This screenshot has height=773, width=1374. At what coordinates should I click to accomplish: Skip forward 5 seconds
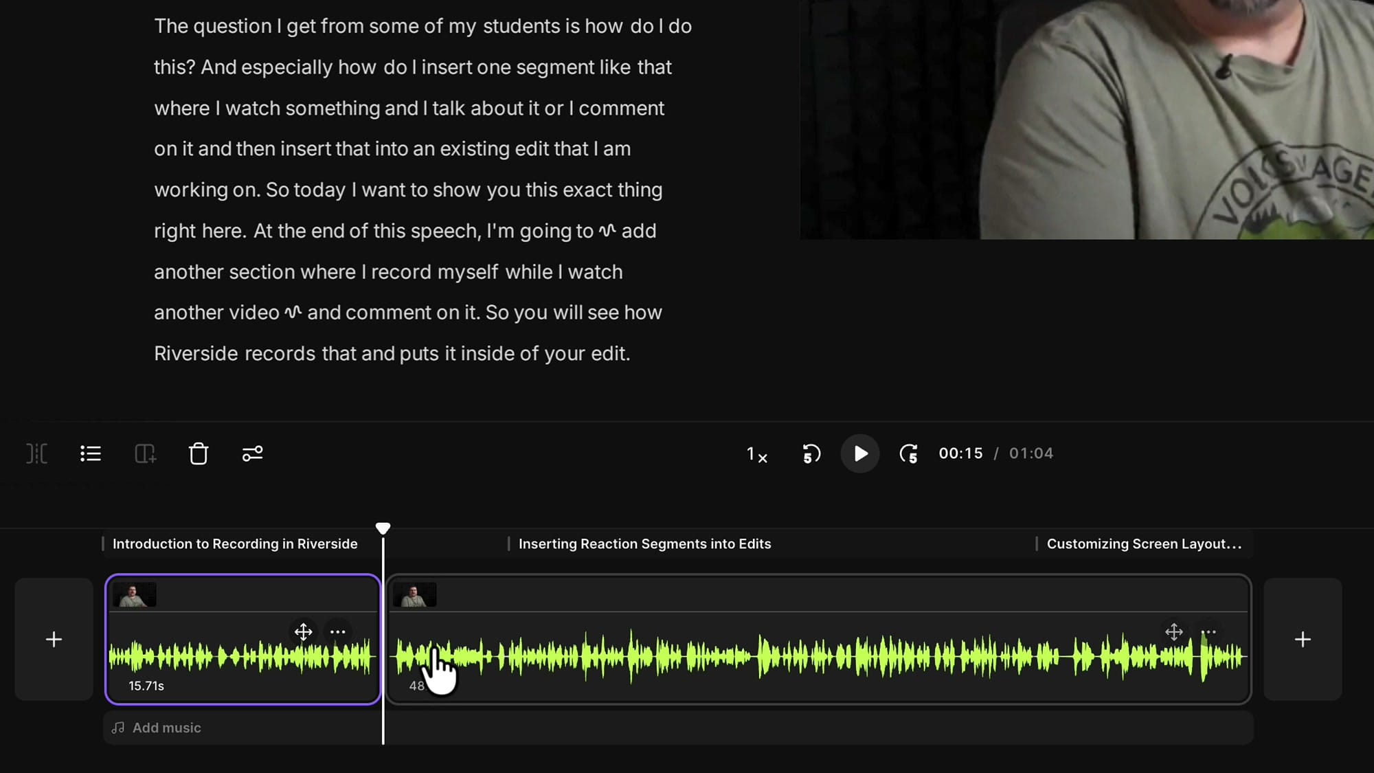(909, 453)
